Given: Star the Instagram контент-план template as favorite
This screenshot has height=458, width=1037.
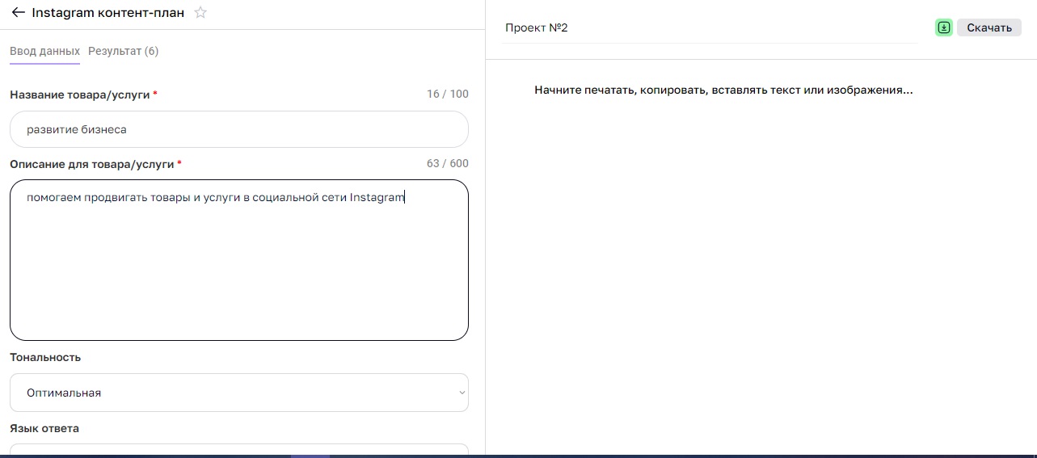Looking at the screenshot, I should pyautogui.click(x=201, y=13).
